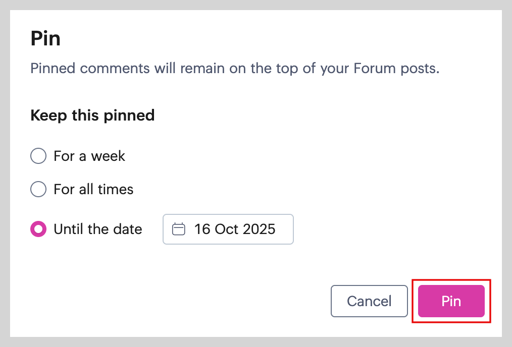Choose the "For all times" radio button
This screenshot has height=347, width=512.
coord(38,190)
